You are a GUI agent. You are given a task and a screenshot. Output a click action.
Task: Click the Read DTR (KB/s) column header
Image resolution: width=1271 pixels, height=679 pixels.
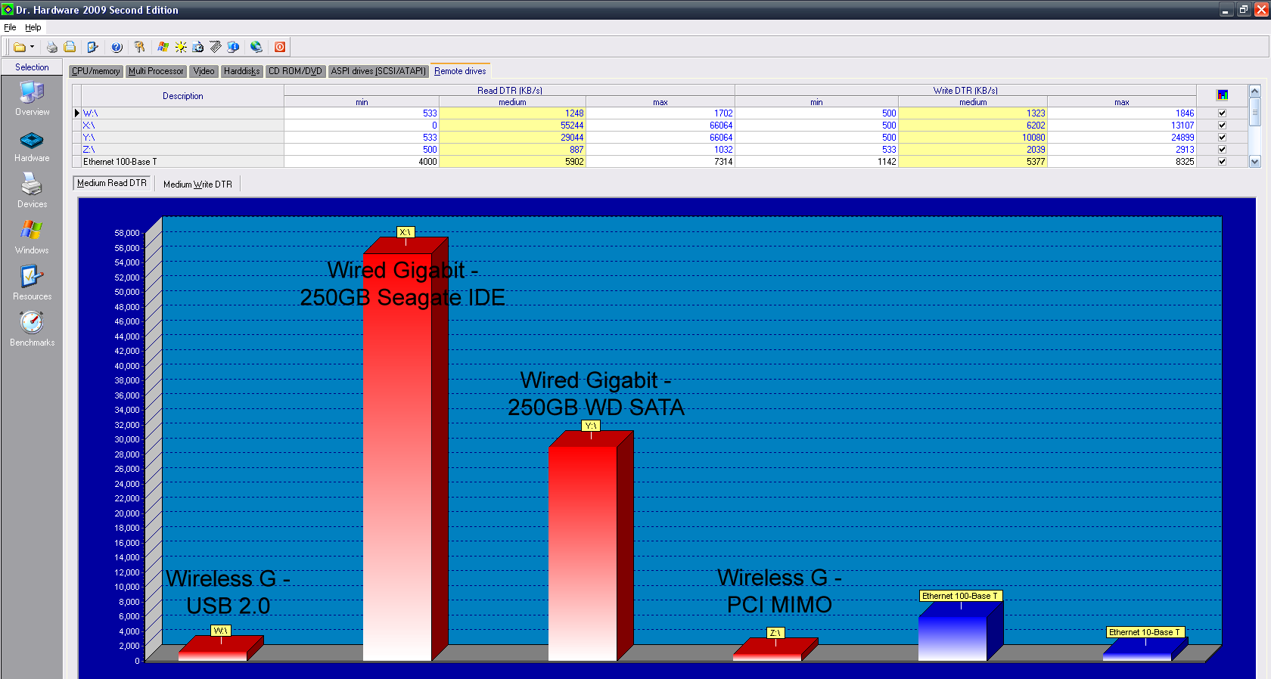(510, 91)
